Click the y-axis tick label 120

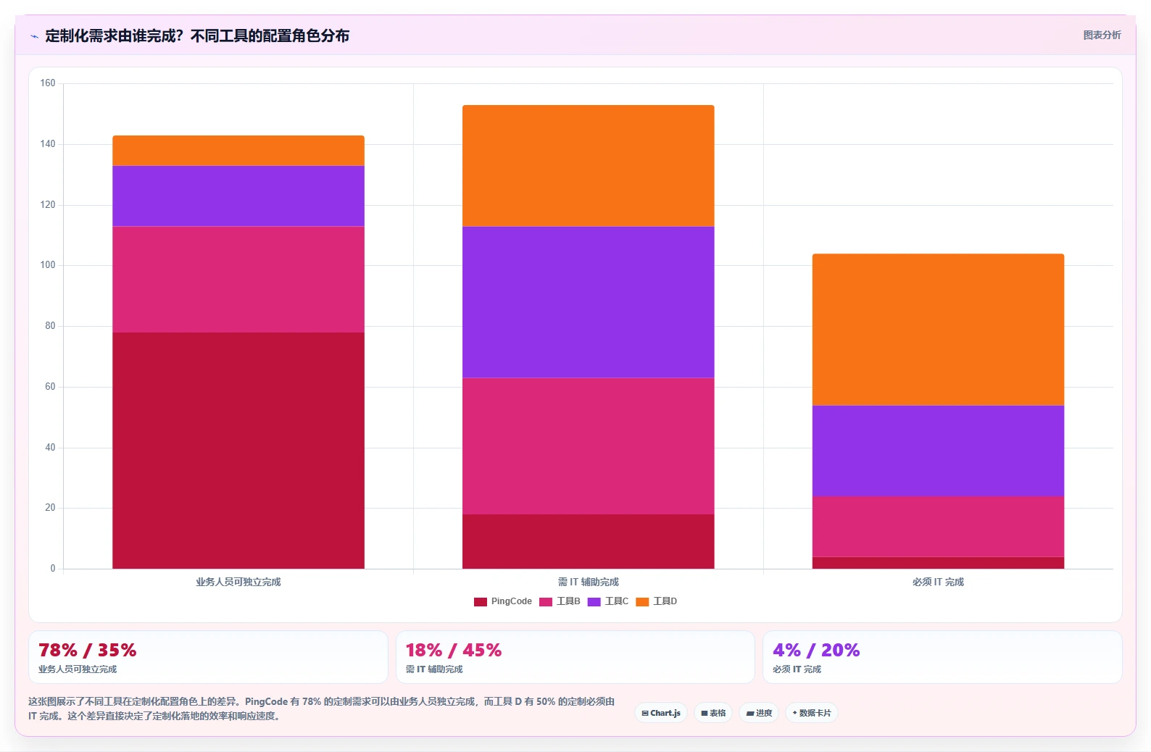[48, 205]
